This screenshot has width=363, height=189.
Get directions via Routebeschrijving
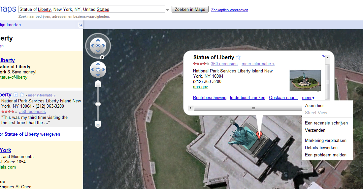[210, 98]
